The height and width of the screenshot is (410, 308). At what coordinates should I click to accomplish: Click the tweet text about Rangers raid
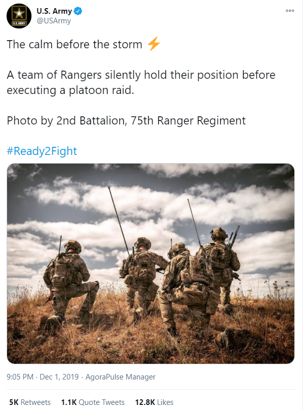(141, 82)
